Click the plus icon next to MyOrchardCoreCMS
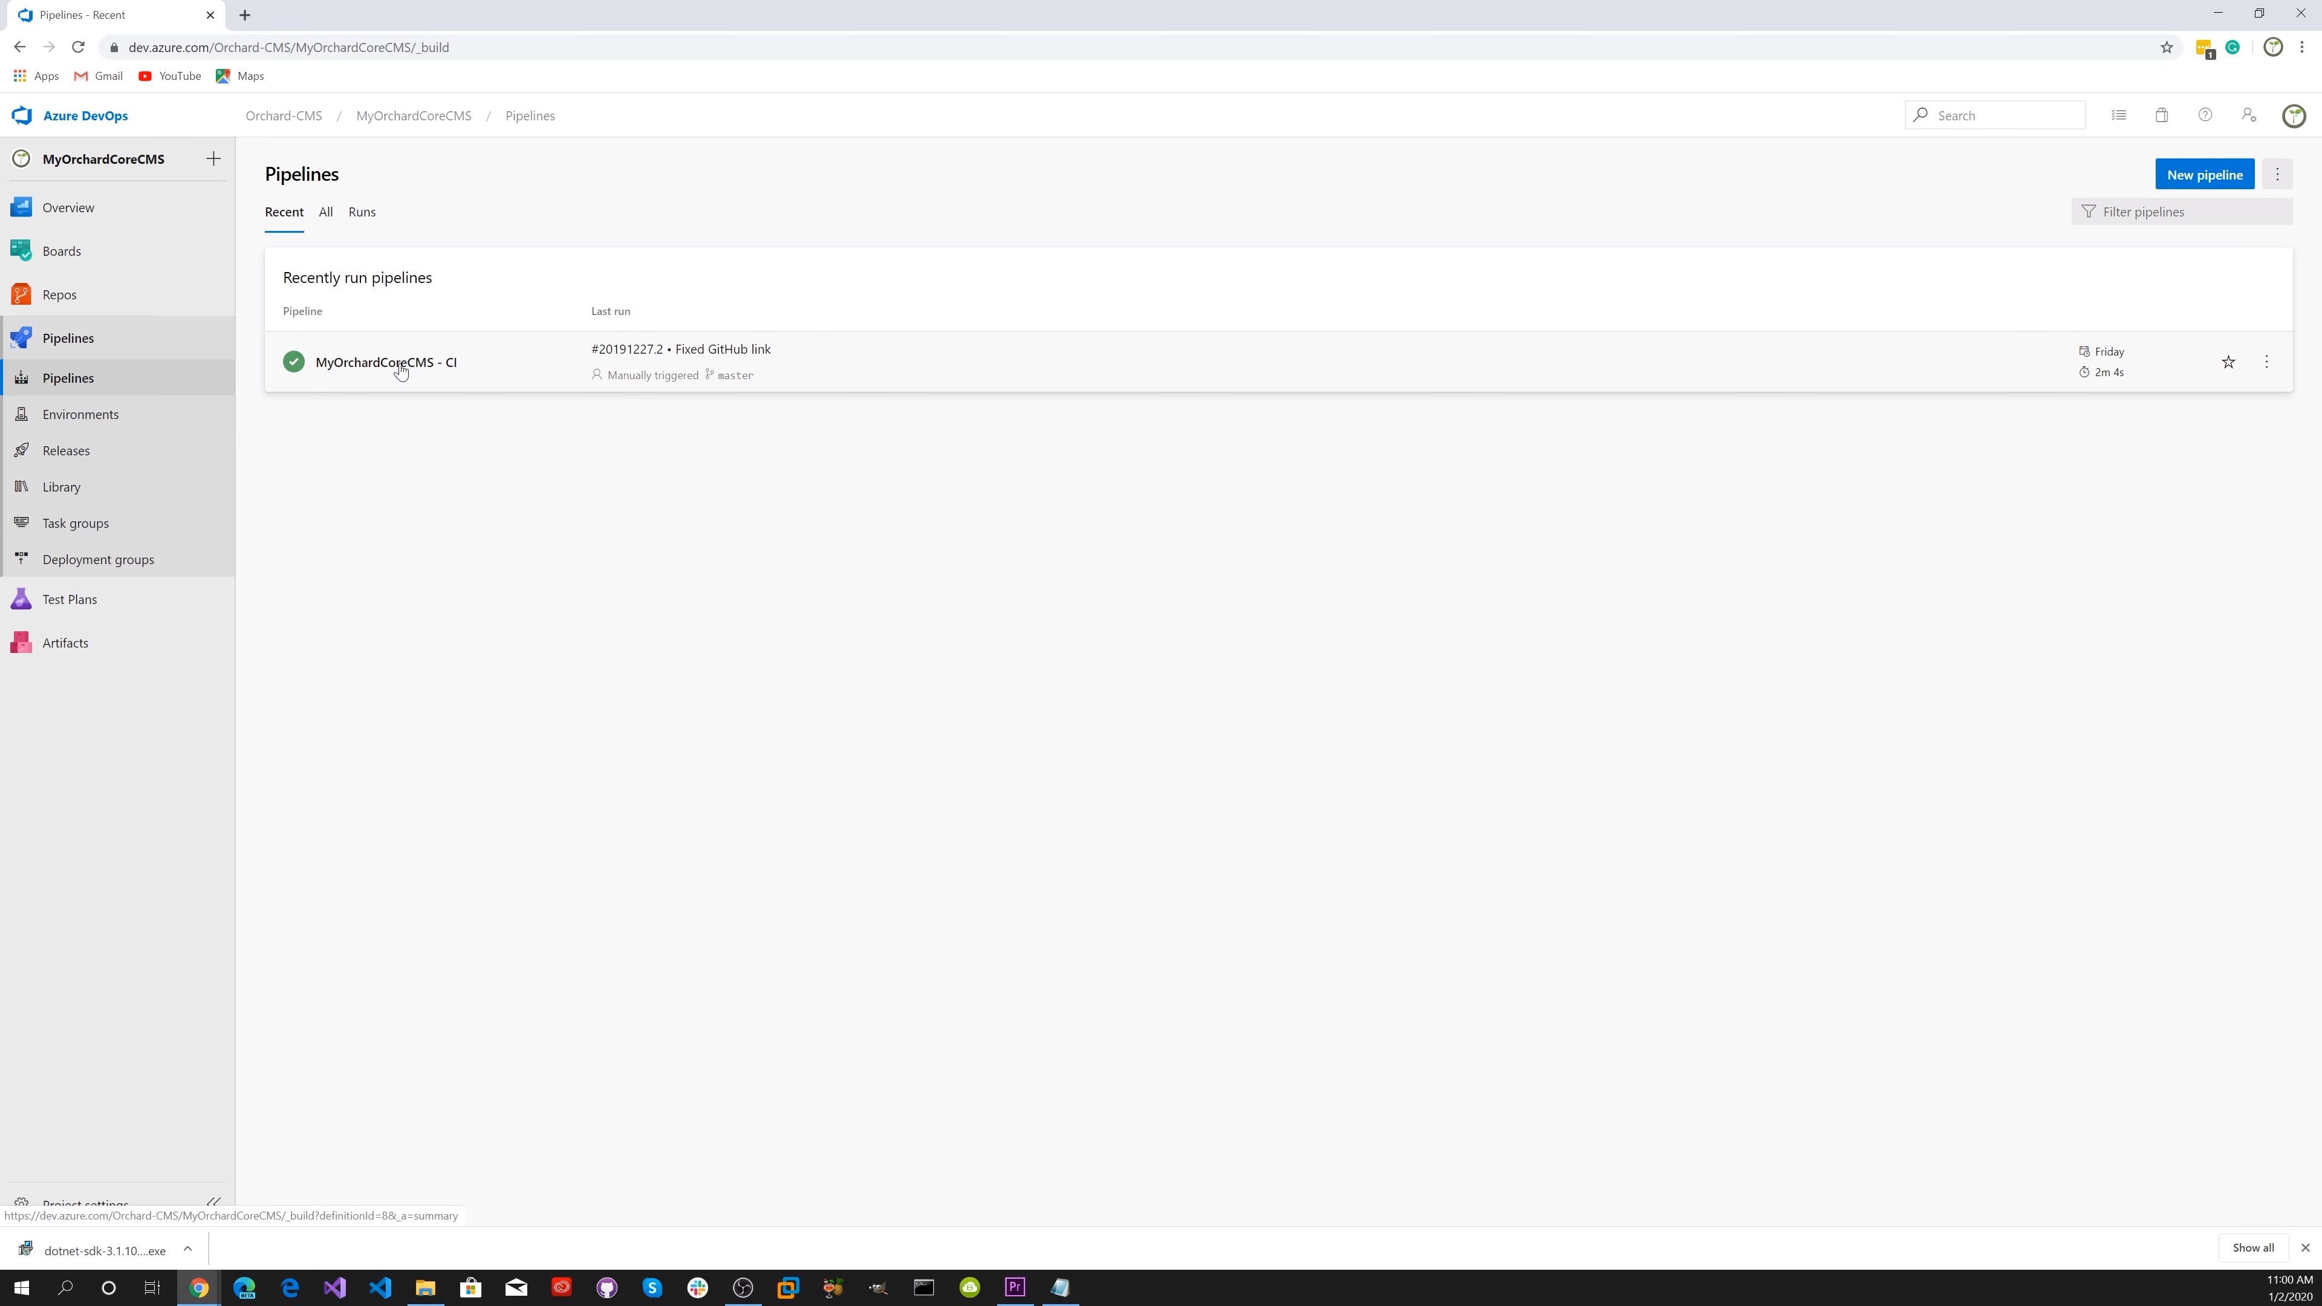The height and width of the screenshot is (1306, 2322). [x=213, y=158]
